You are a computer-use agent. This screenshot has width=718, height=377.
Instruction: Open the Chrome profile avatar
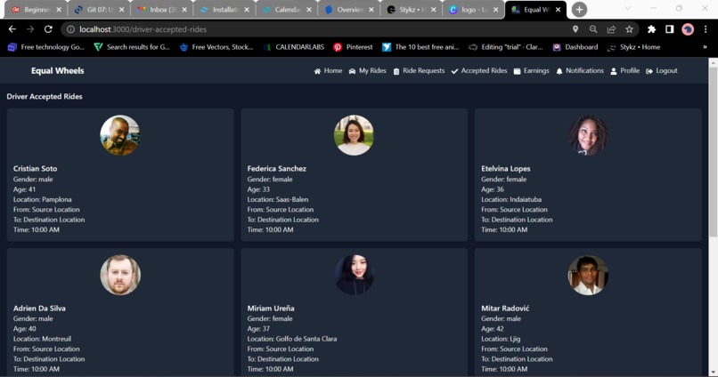tap(688, 29)
